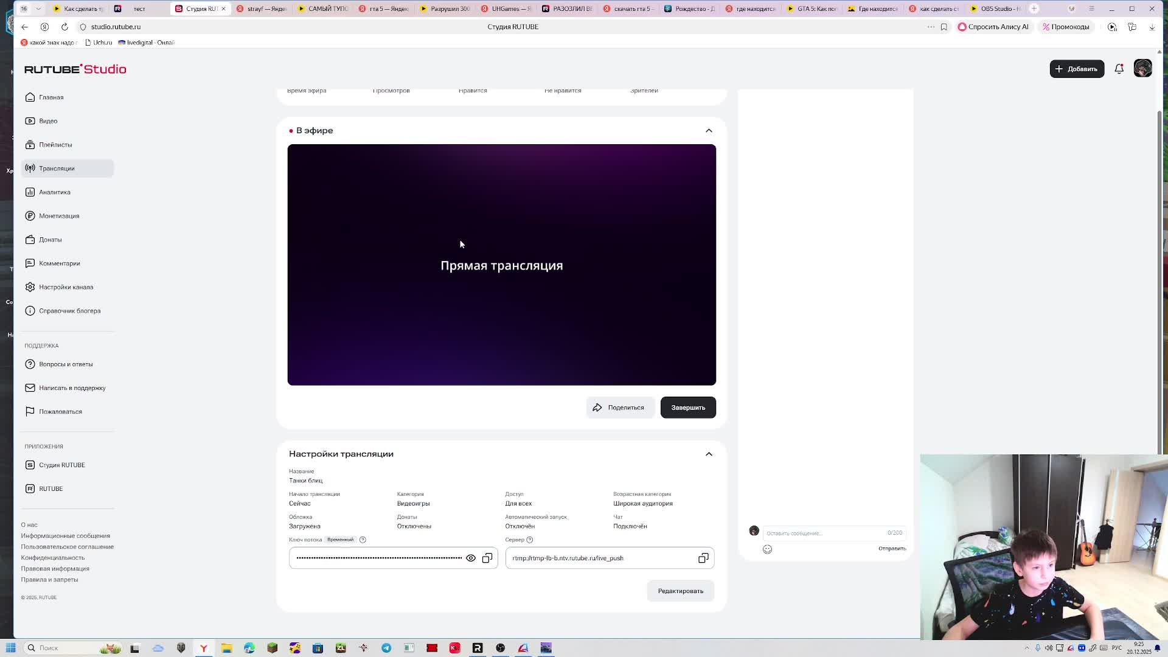Open the Добавить menu
This screenshot has height=657, width=1168.
(x=1076, y=69)
